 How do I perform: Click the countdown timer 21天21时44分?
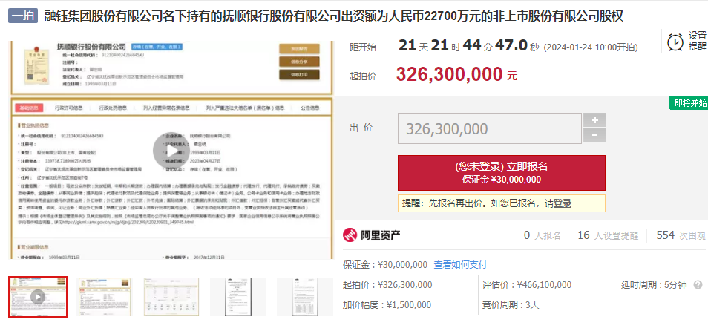click(469, 46)
